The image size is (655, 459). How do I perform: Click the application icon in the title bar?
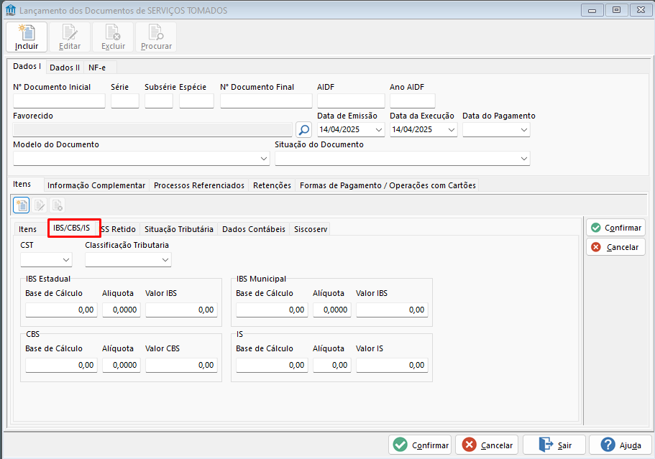(11, 10)
